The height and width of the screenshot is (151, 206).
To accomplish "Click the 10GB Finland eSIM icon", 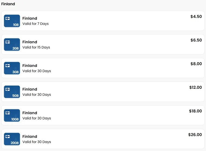I will (x=12, y=116).
